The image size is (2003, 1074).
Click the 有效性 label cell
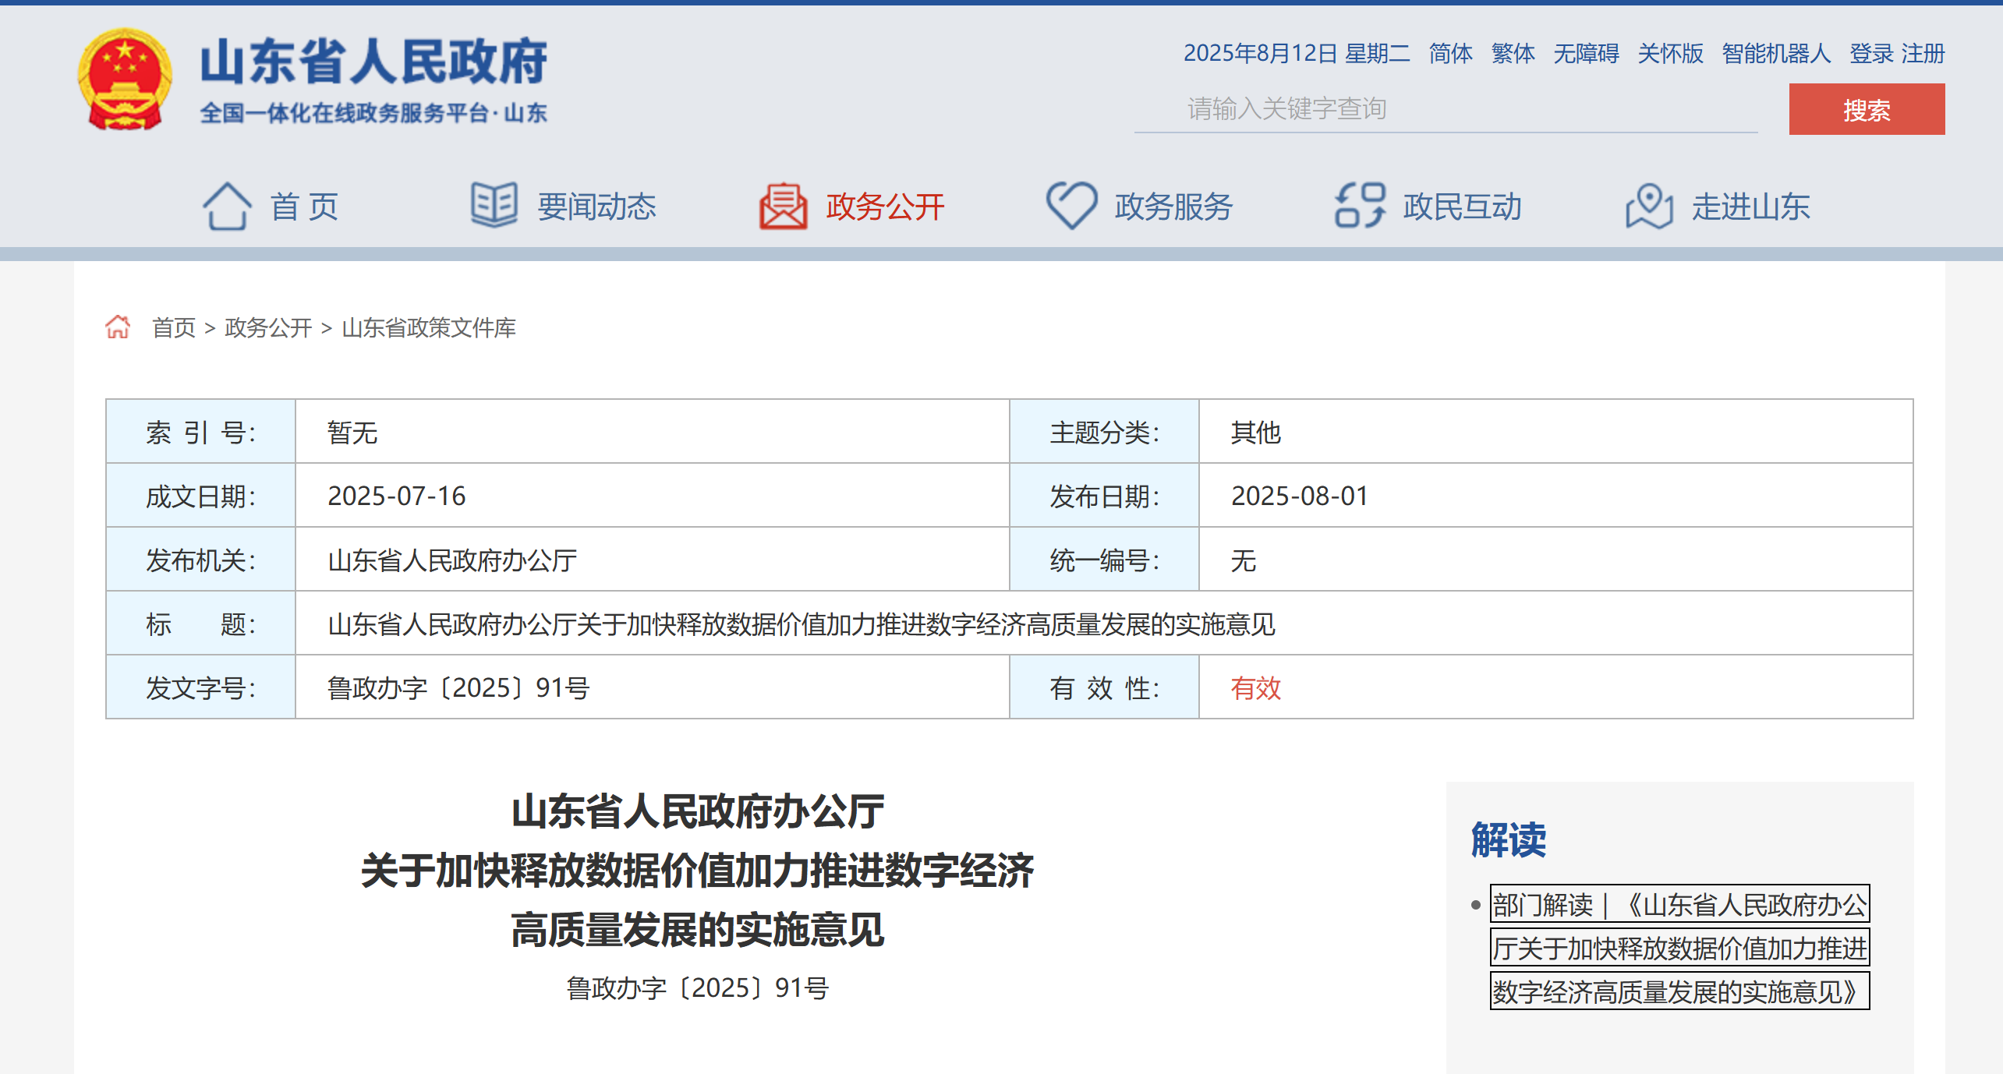click(1104, 687)
